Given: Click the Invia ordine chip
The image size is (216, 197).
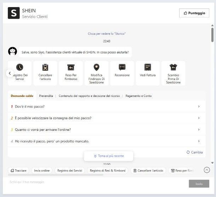Looking at the screenshot, I should click(42, 170).
